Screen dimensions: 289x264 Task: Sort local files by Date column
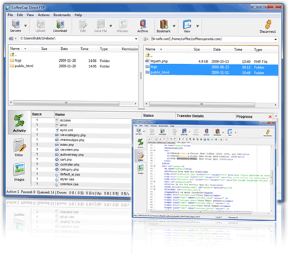pyautogui.click(x=64, y=49)
